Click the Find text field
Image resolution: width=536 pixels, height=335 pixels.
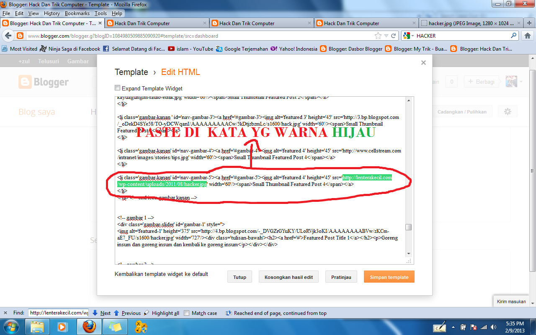[58, 313]
